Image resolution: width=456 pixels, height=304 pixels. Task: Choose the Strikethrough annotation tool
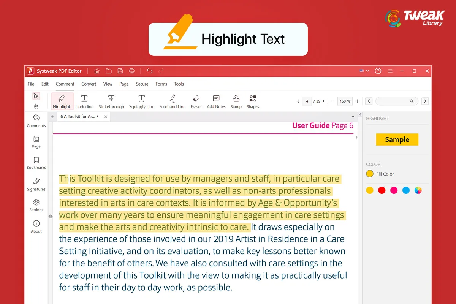pos(111,101)
